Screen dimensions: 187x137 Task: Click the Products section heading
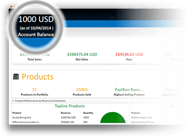point(37,77)
